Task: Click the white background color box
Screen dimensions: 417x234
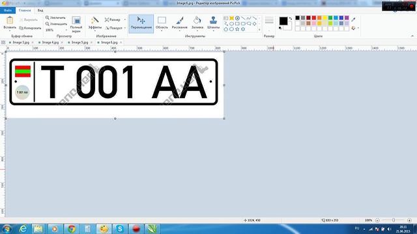Action: (288, 27)
